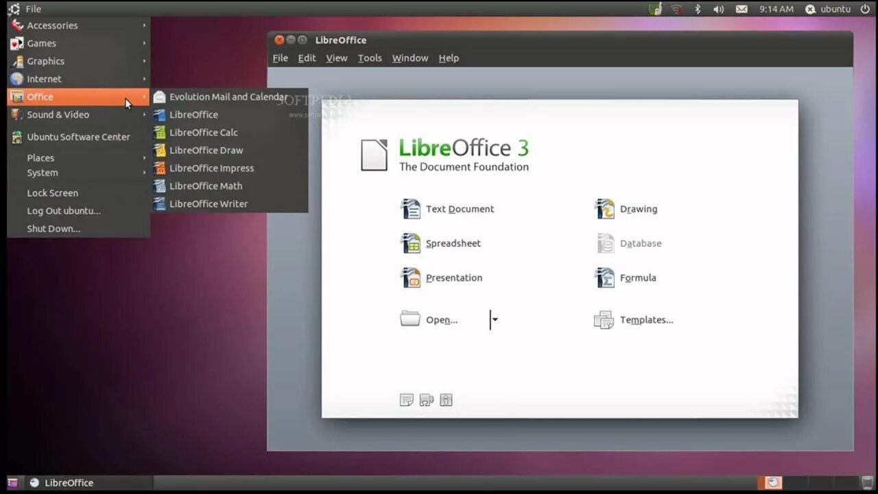Launch Ubuntu Software Center
The height and width of the screenshot is (494, 878).
(79, 137)
